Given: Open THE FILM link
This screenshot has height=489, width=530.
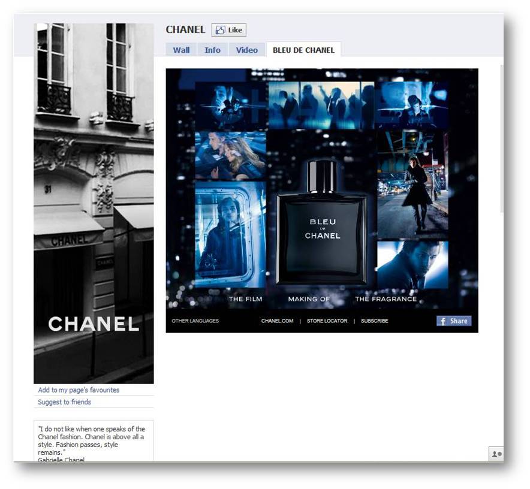Looking at the screenshot, I should pyautogui.click(x=245, y=299).
